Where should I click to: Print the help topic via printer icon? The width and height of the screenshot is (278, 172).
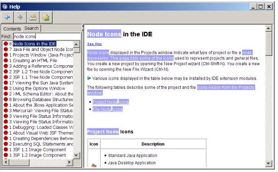(33, 17)
